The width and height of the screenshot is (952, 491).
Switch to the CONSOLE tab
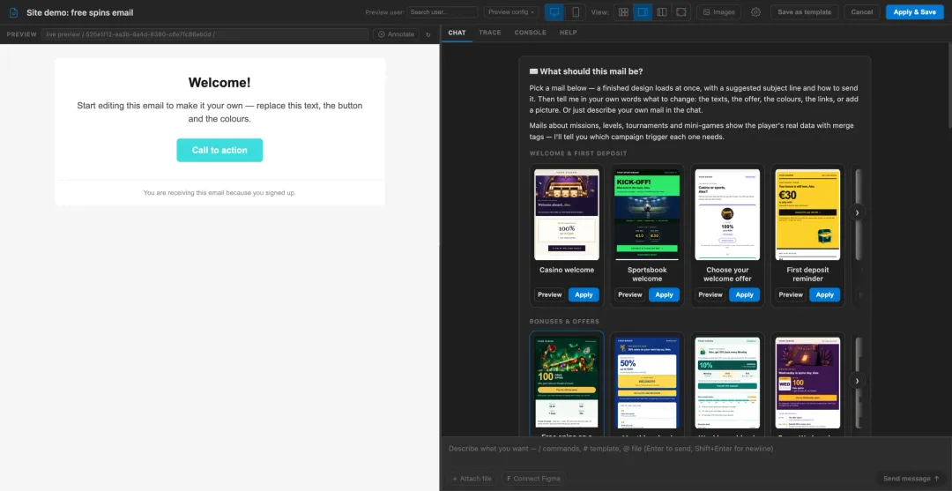(x=530, y=33)
